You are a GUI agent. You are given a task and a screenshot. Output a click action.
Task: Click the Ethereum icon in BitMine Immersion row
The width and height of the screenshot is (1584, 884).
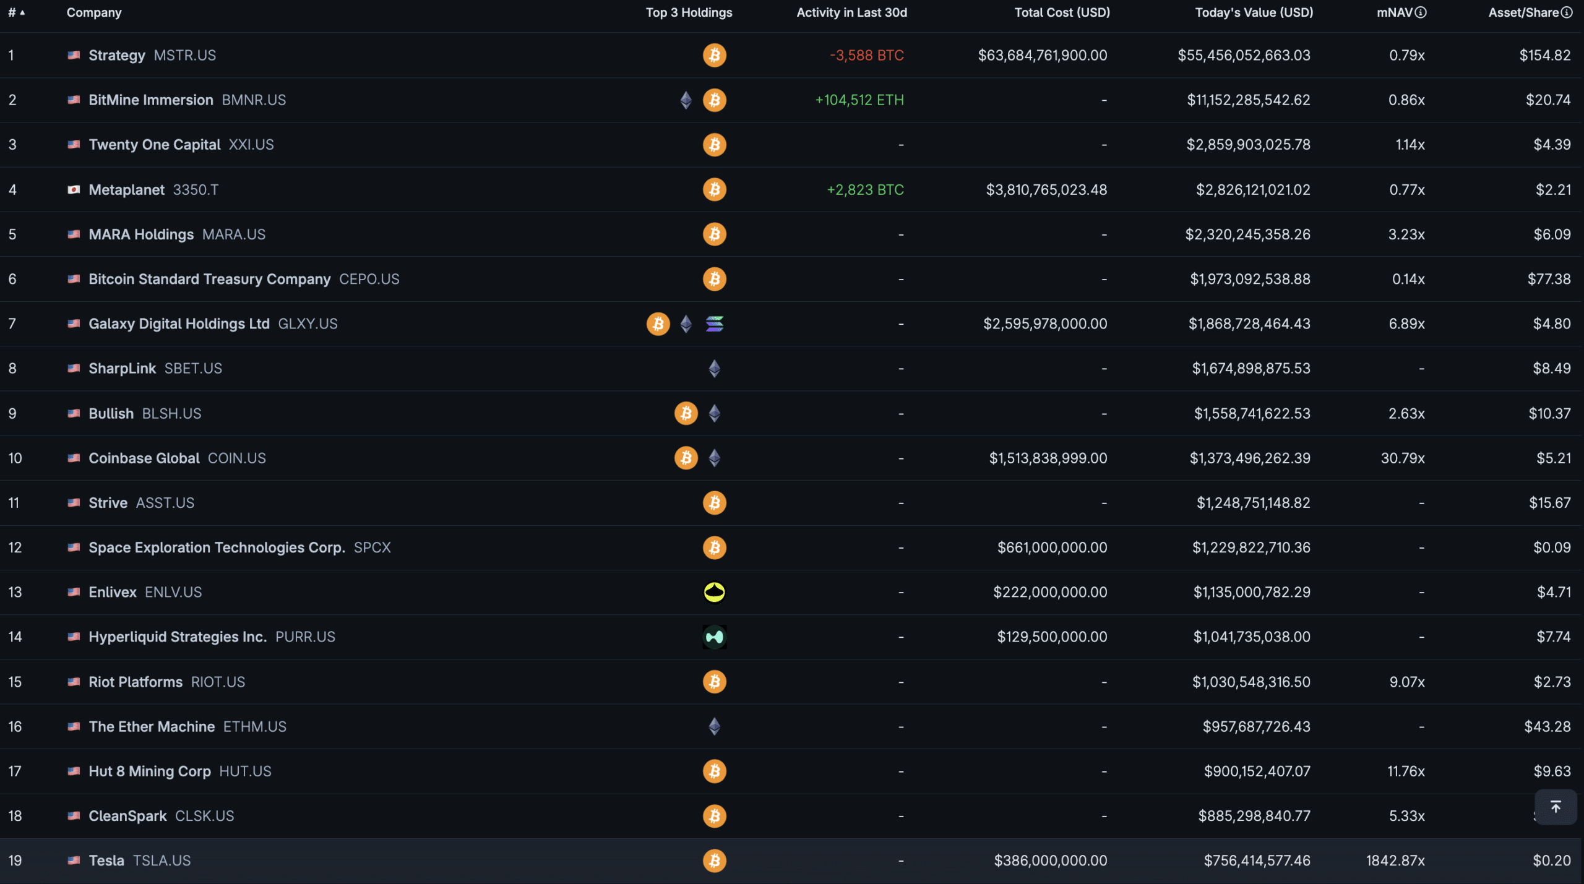point(686,100)
